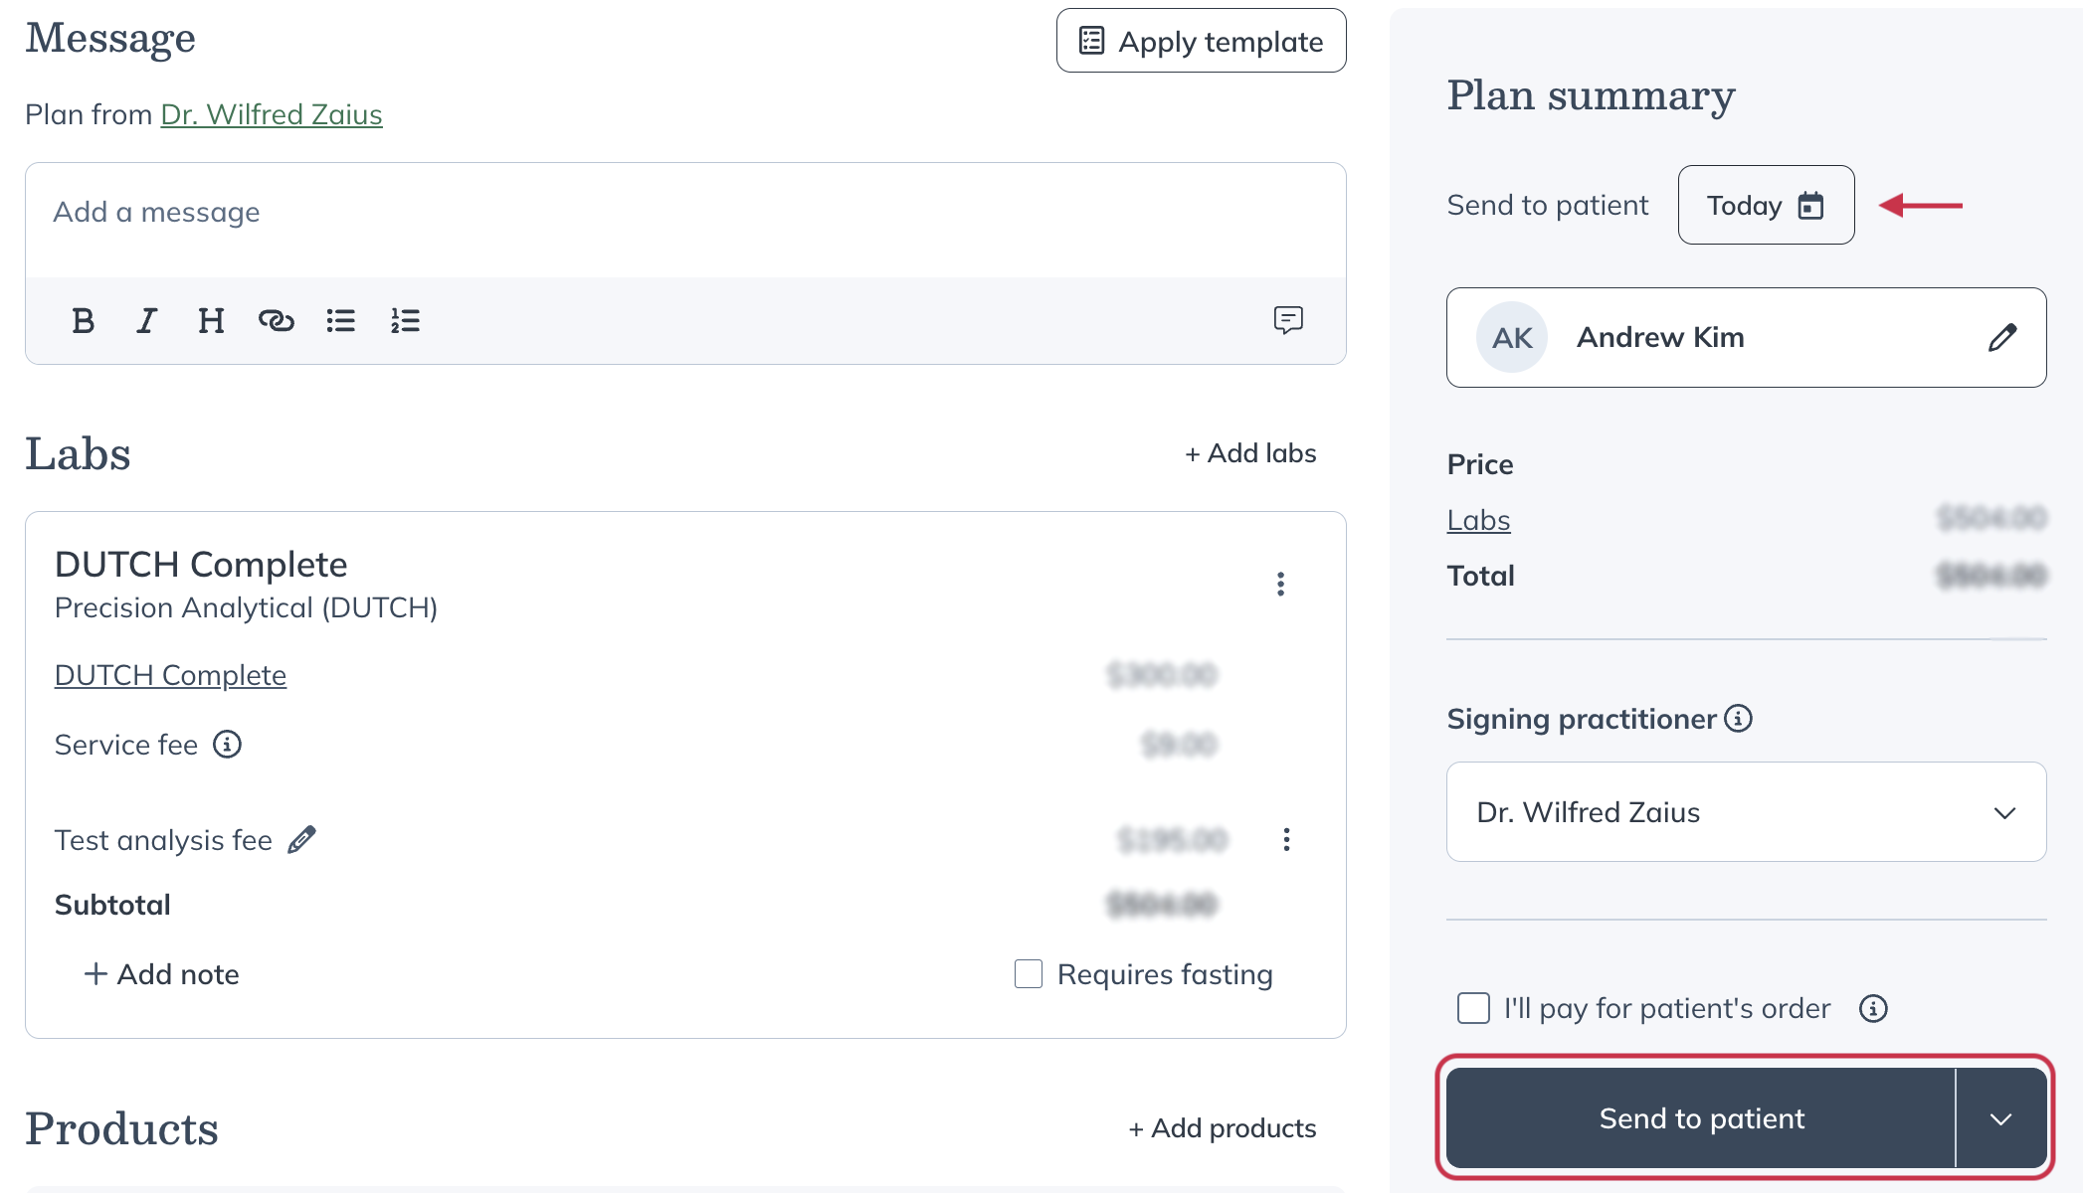Click Add products
Image resolution: width=2083 pixels, height=1193 pixels.
(1223, 1128)
